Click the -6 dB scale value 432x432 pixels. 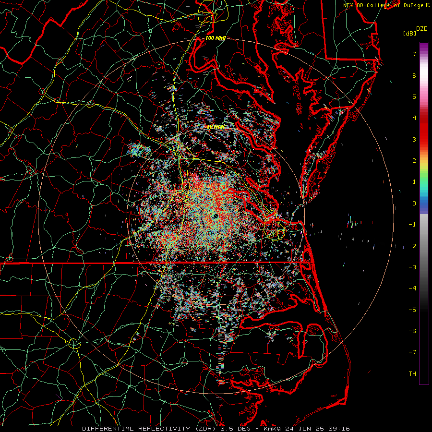coord(412,331)
